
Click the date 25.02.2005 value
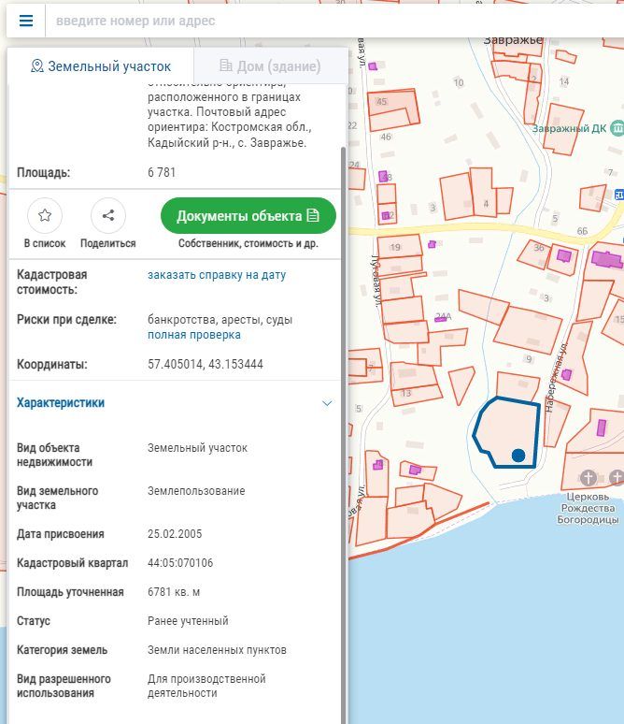[175, 534]
